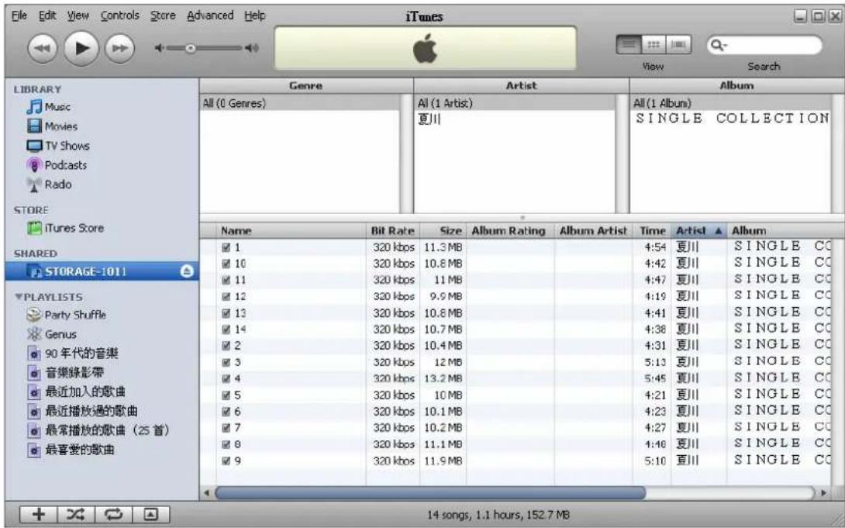Sort songs by Size column header
This screenshot has width=845, height=528.
tap(443, 230)
